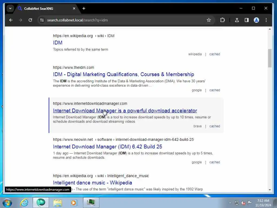This screenshot has height=208, width=277.
Task: Open the Extensions puzzle icon
Action: tap(222, 20)
